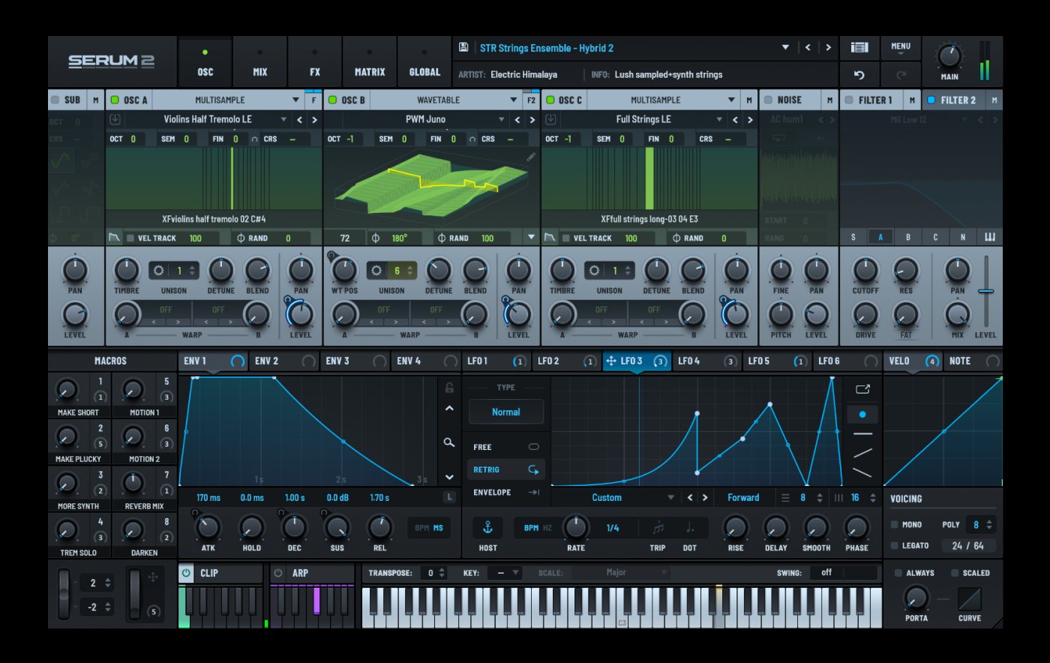Switch to the FX tab
Viewport: 1050px width, 663px height.
(314, 61)
